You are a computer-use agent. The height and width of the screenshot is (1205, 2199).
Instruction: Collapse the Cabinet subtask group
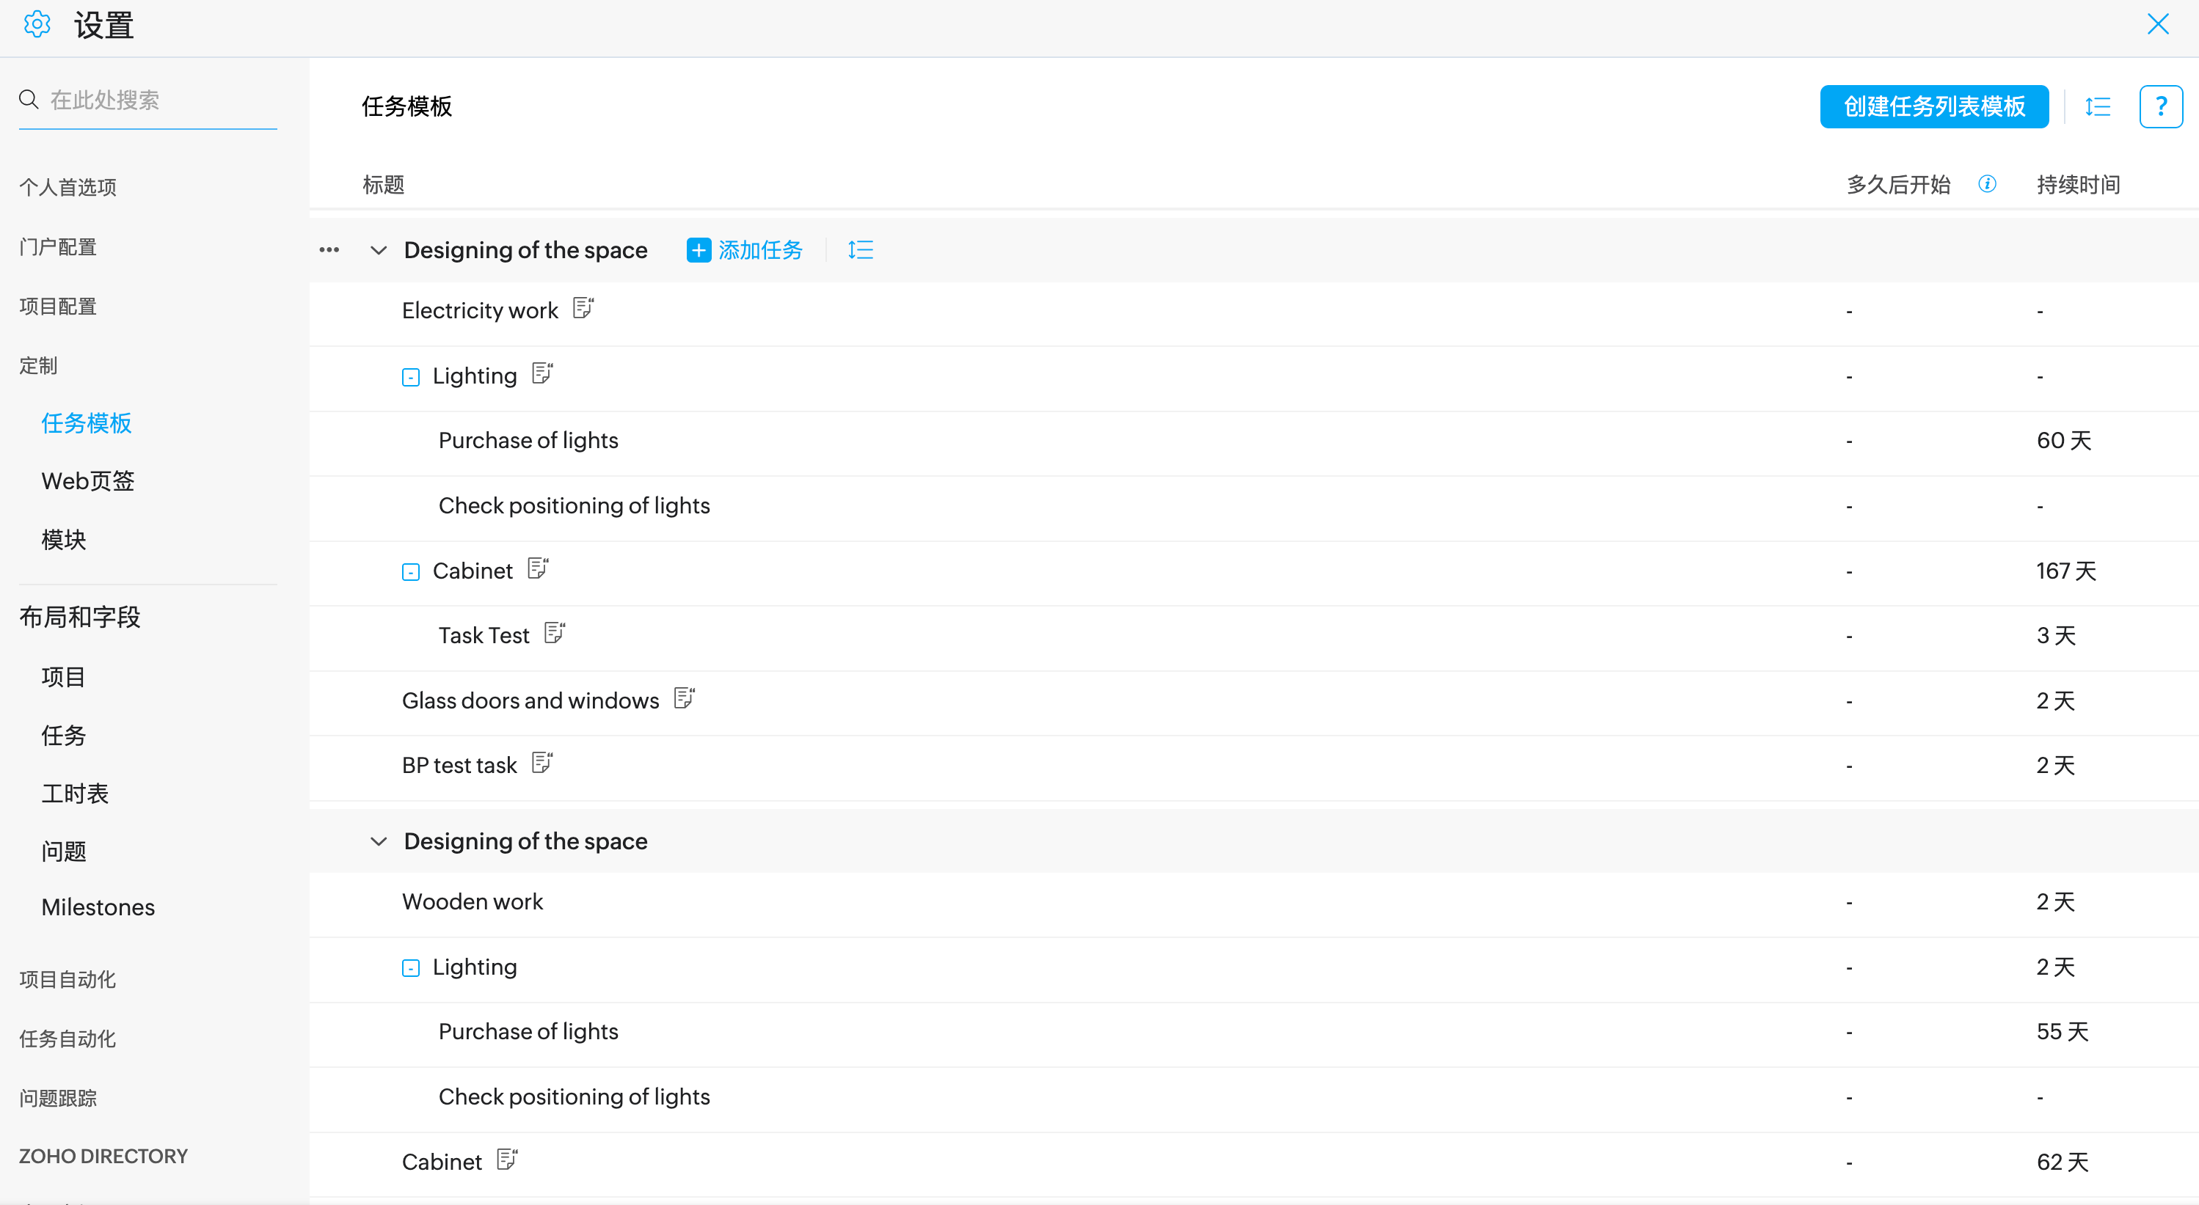tap(411, 572)
